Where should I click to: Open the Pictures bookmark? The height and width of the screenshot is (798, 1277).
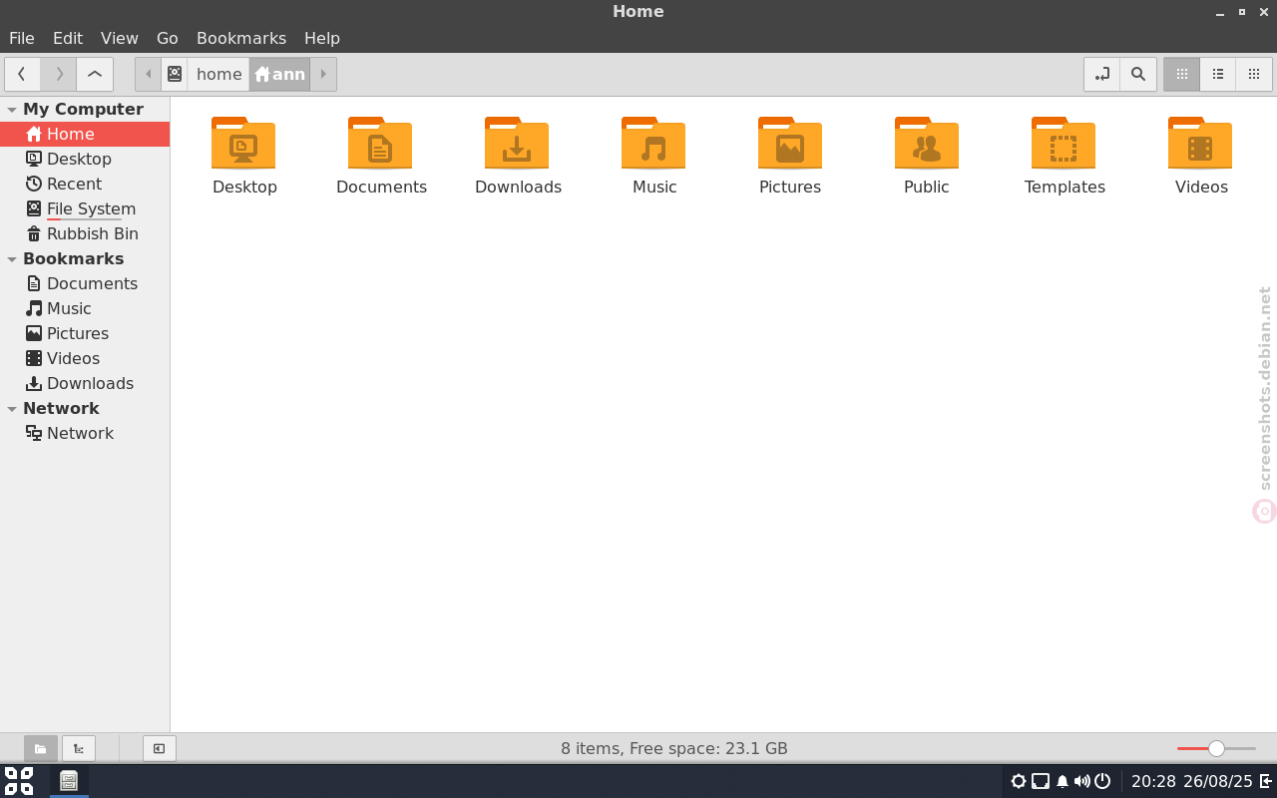pyautogui.click(x=85, y=333)
